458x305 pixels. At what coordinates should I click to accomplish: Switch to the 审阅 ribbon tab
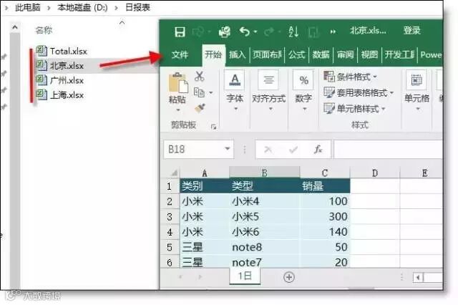345,54
